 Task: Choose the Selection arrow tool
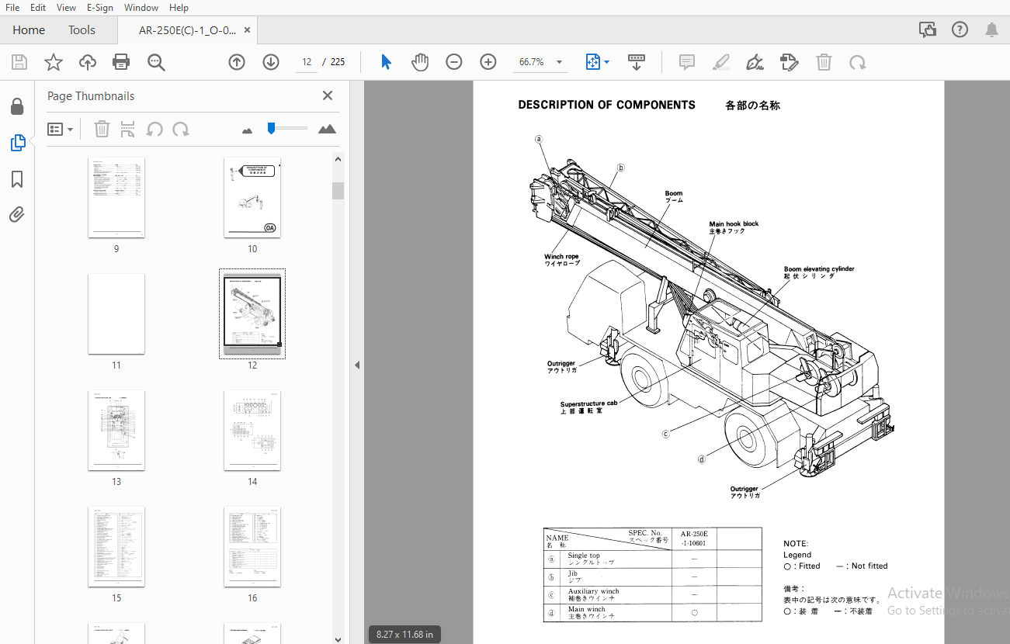click(386, 62)
